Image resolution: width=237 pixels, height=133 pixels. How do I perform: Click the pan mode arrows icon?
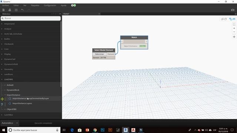[234, 37]
